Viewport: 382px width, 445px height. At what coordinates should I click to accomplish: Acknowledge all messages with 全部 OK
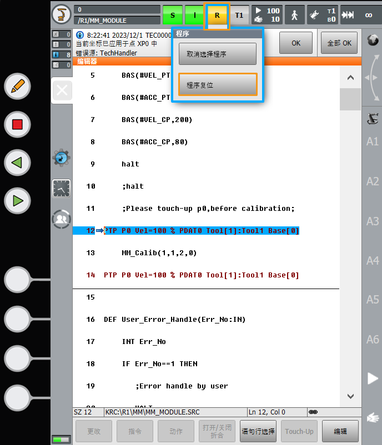(339, 43)
